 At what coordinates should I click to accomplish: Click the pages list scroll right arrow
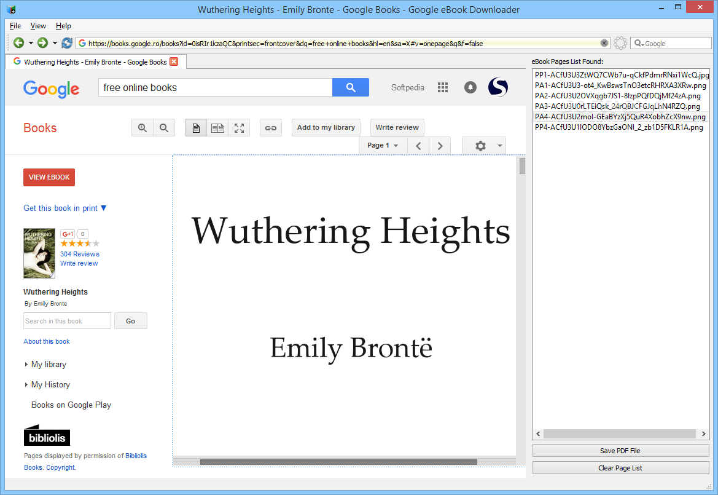[704, 434]
